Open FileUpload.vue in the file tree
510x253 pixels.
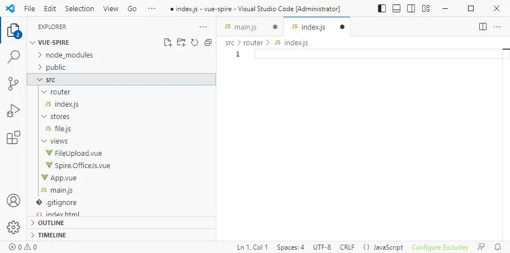point(78,153)
